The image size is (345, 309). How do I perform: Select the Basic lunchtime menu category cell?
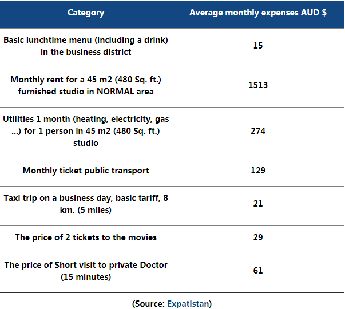coord(86,46)
